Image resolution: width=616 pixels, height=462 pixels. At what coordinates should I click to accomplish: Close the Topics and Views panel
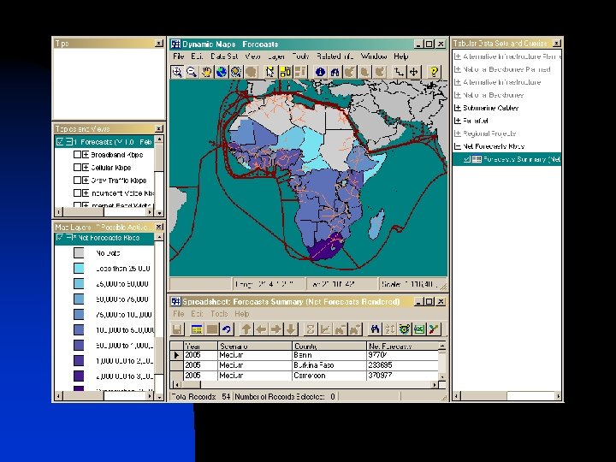click(159, 129)
